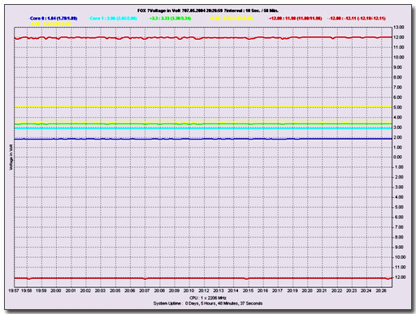Click the CPU 1 x 2206 MHz text

click(208, 298)
